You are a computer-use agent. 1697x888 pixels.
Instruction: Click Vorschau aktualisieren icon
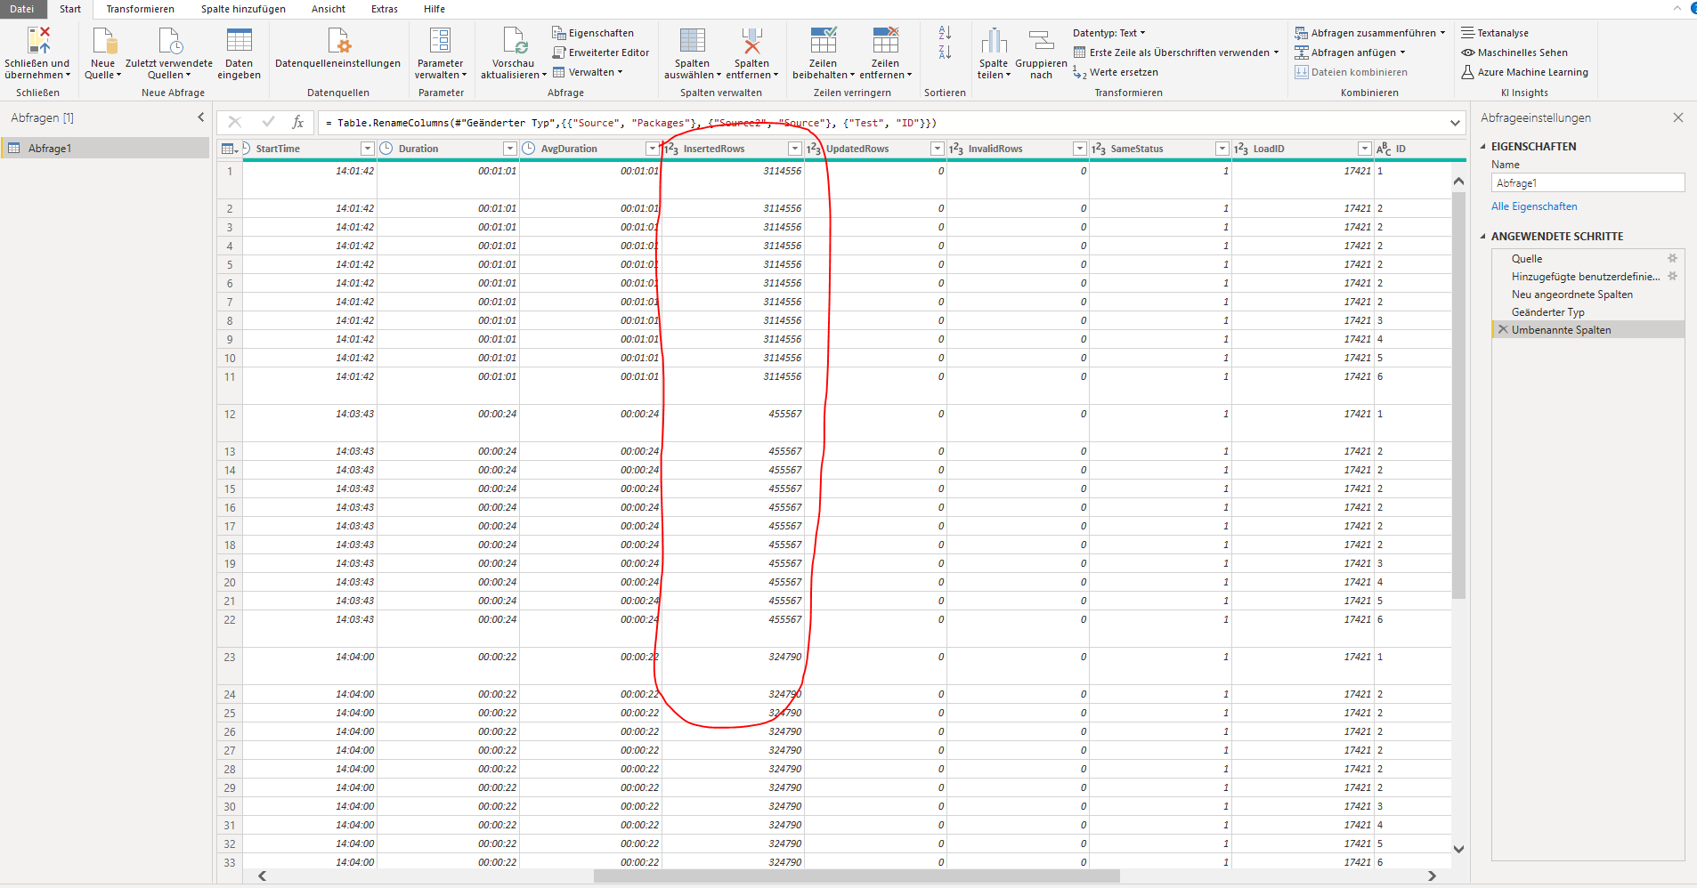[x=514, y=41]
